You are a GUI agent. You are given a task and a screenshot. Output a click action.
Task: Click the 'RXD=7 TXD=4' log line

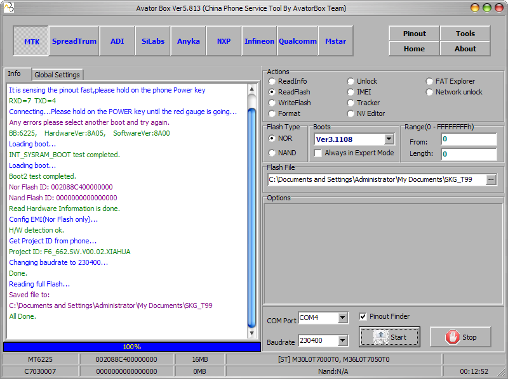(32, 101)
